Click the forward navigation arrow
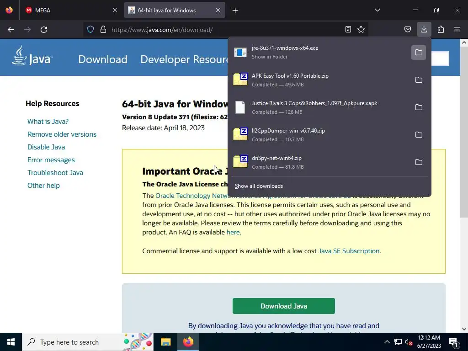Viewport: 468px width, 351px height. click(27, 30)
